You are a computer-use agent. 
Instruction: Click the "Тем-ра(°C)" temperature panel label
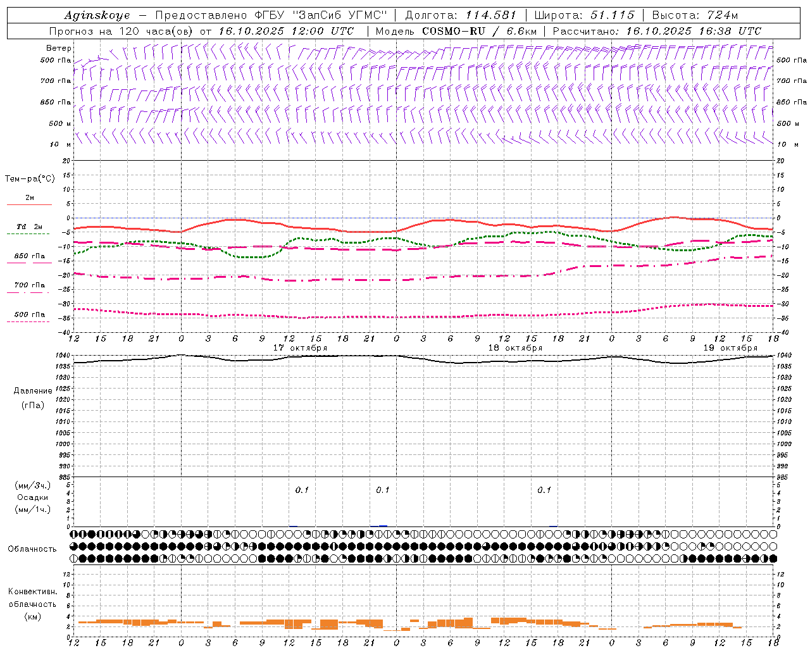pyautogui.click(x=30, y=179)
